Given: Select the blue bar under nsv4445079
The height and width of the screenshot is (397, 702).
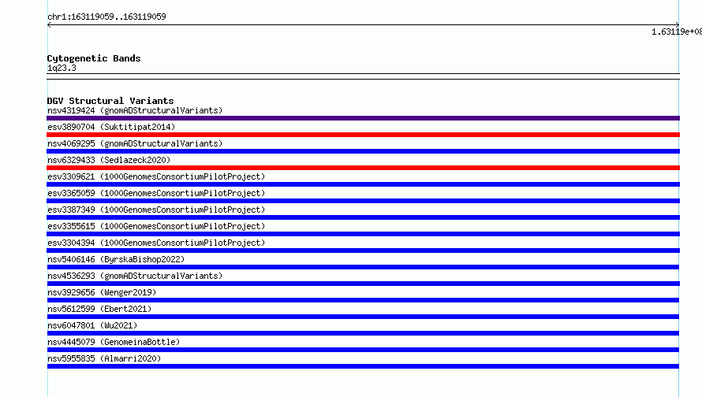Looking at the screenshot, I should 363,350.
